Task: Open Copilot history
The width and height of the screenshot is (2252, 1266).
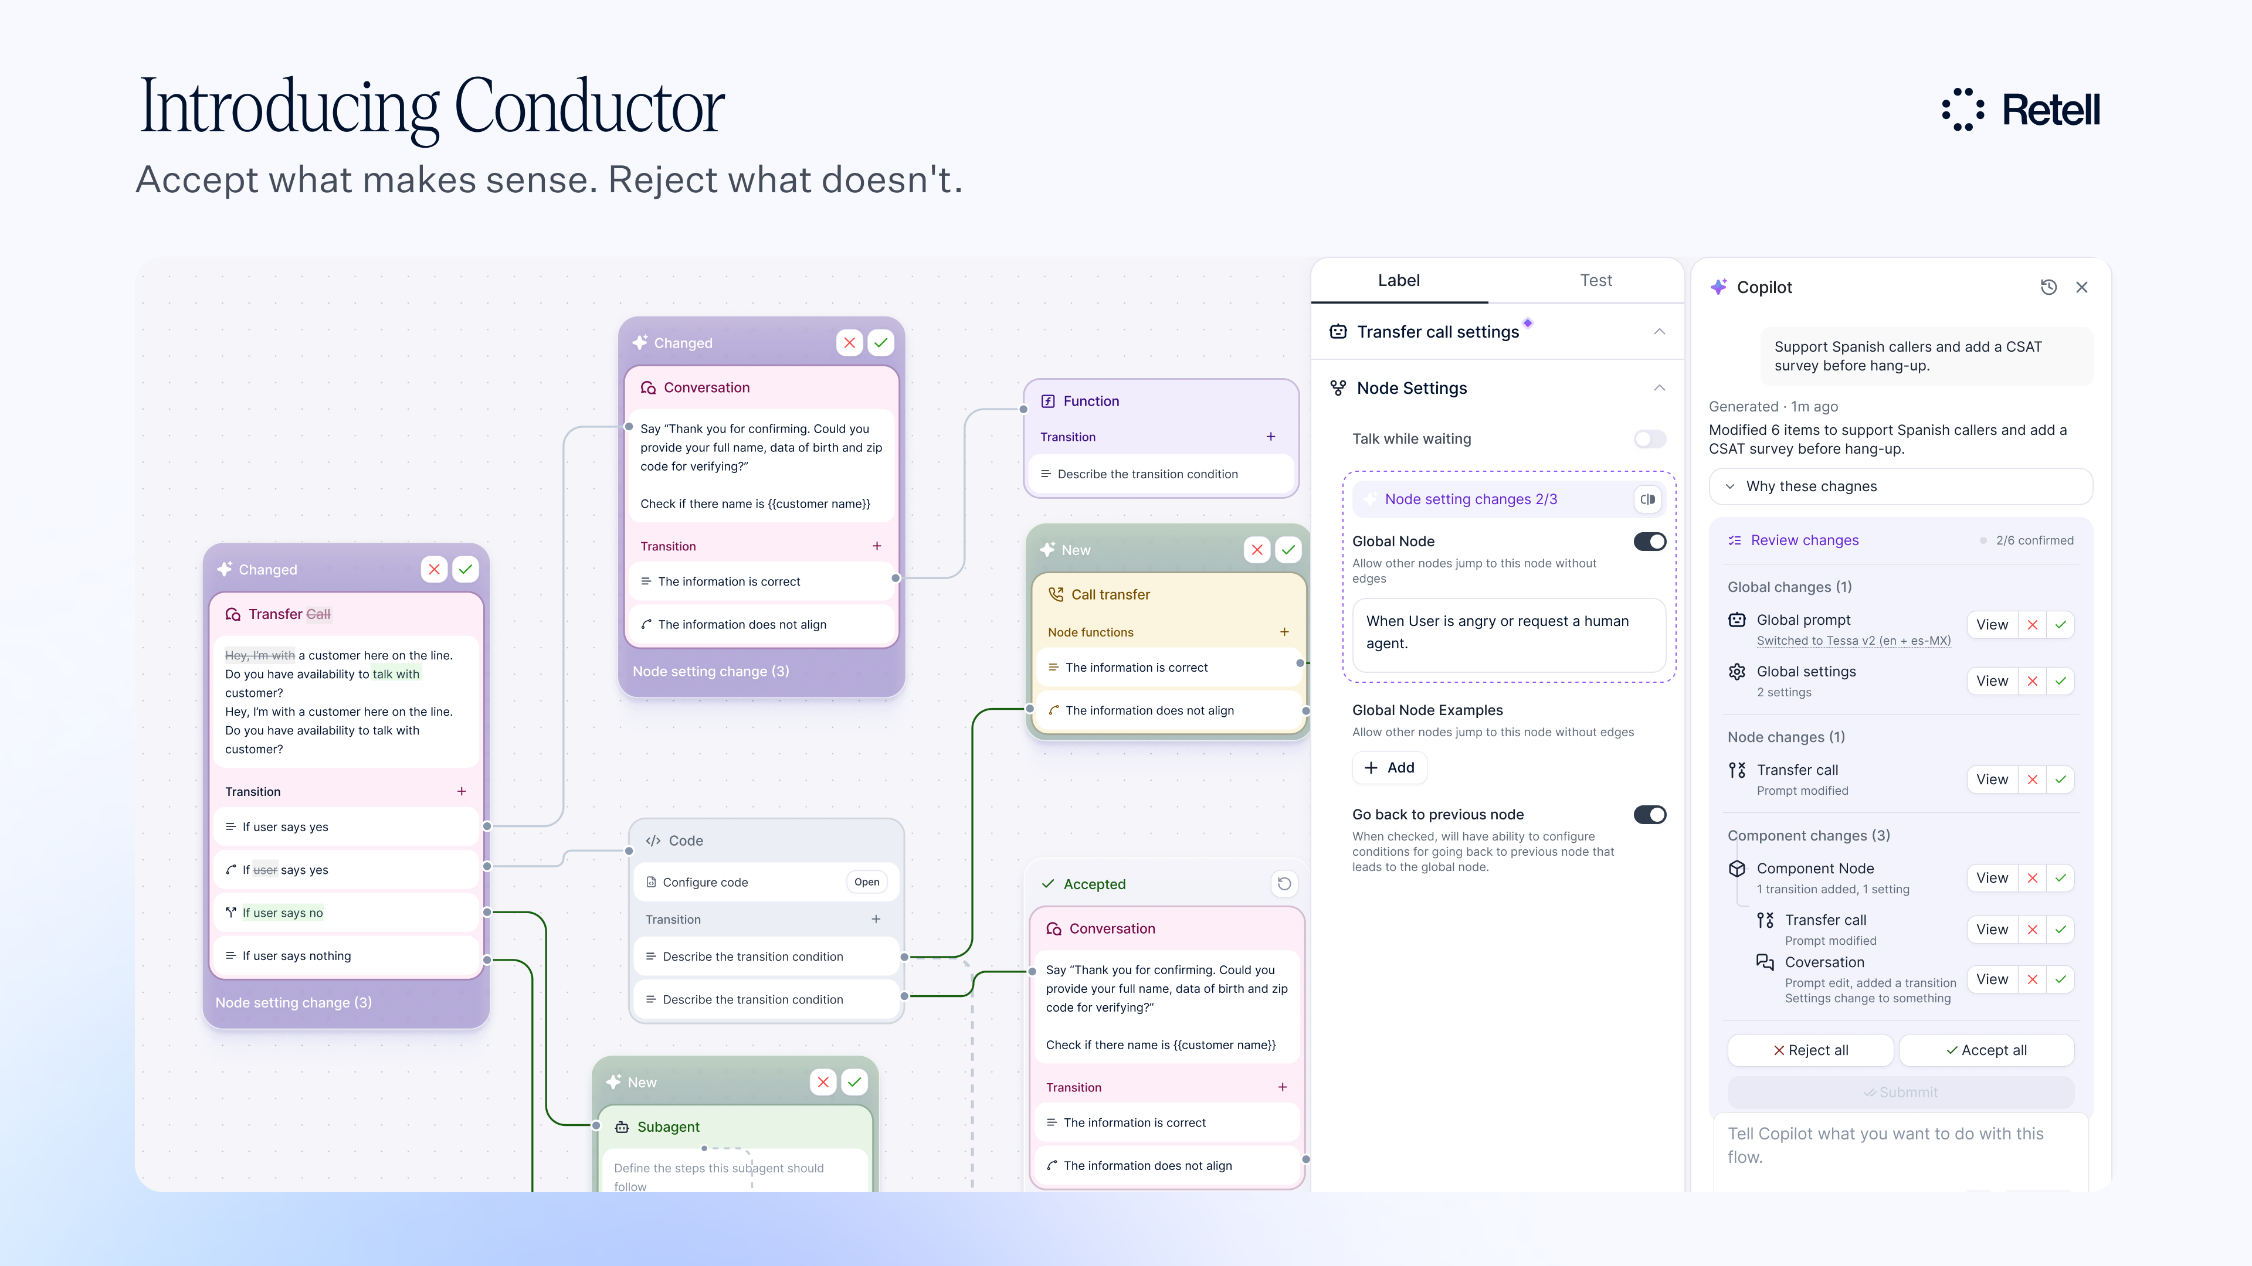Action: click(x=2048, y=287)
